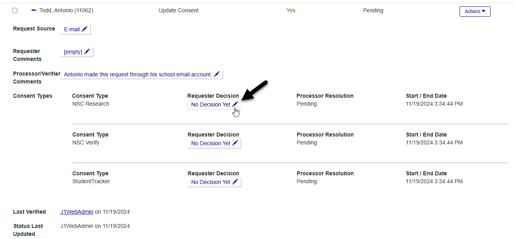This screenshot has height=239, width=515.
Task: Click No Decision Yet for NSC Research
Action: pos(211,104)
